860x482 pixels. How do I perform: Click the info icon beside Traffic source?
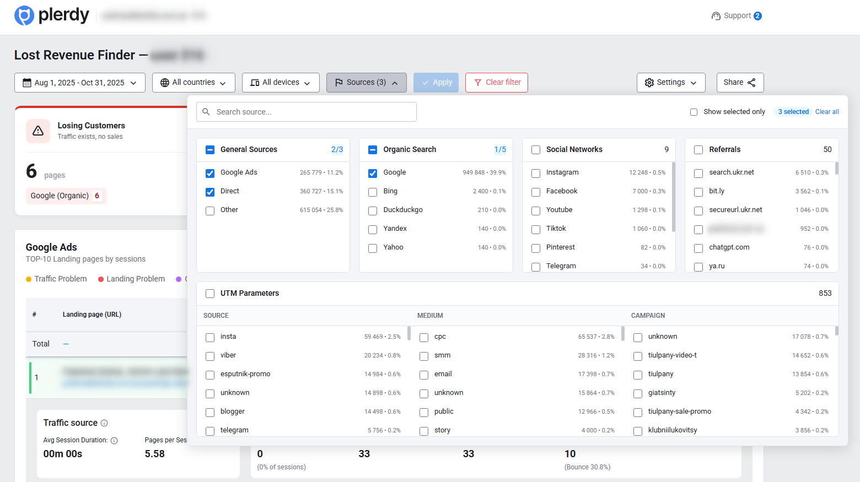coord(105,423)
